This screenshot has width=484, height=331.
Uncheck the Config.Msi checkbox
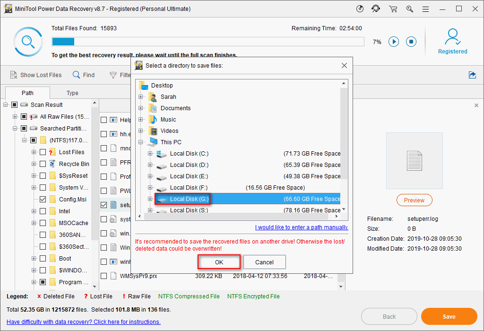43,199
